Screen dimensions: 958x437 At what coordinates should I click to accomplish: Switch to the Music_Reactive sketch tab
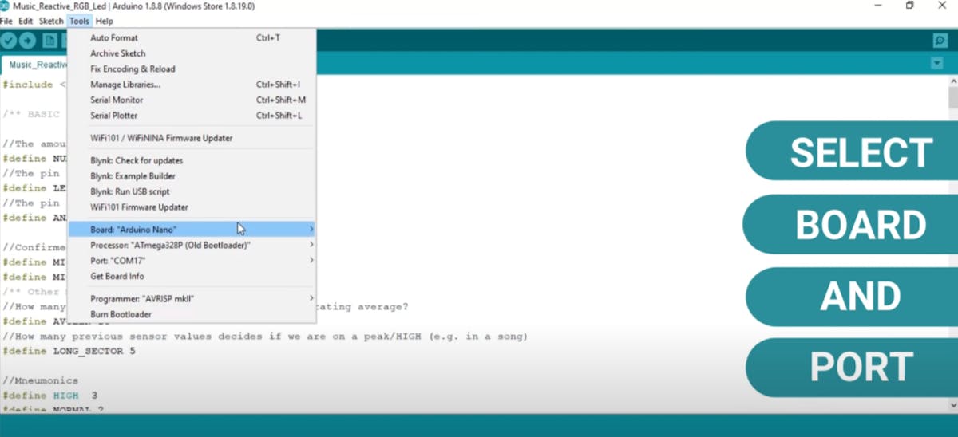pyautogui.click(x=35, y=65)
